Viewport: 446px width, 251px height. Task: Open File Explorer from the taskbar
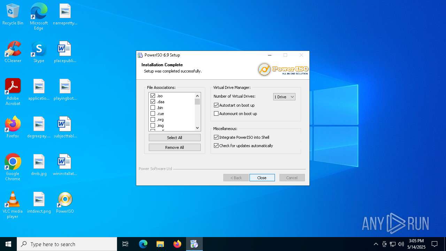pyautogui.click(x=160, y=244)
